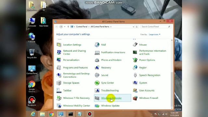The width and height of the screenshot is (208, 117).
Task: Click the Sync Center green icon
Action: point(97,83)
